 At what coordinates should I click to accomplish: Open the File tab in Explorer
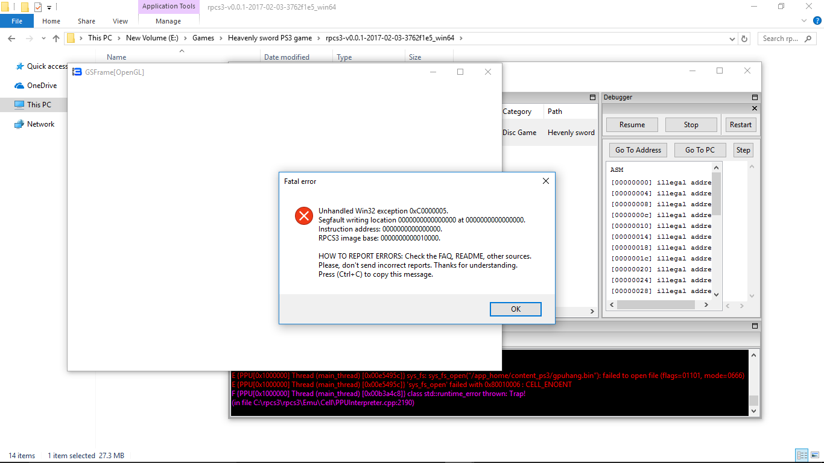(17, 21)
